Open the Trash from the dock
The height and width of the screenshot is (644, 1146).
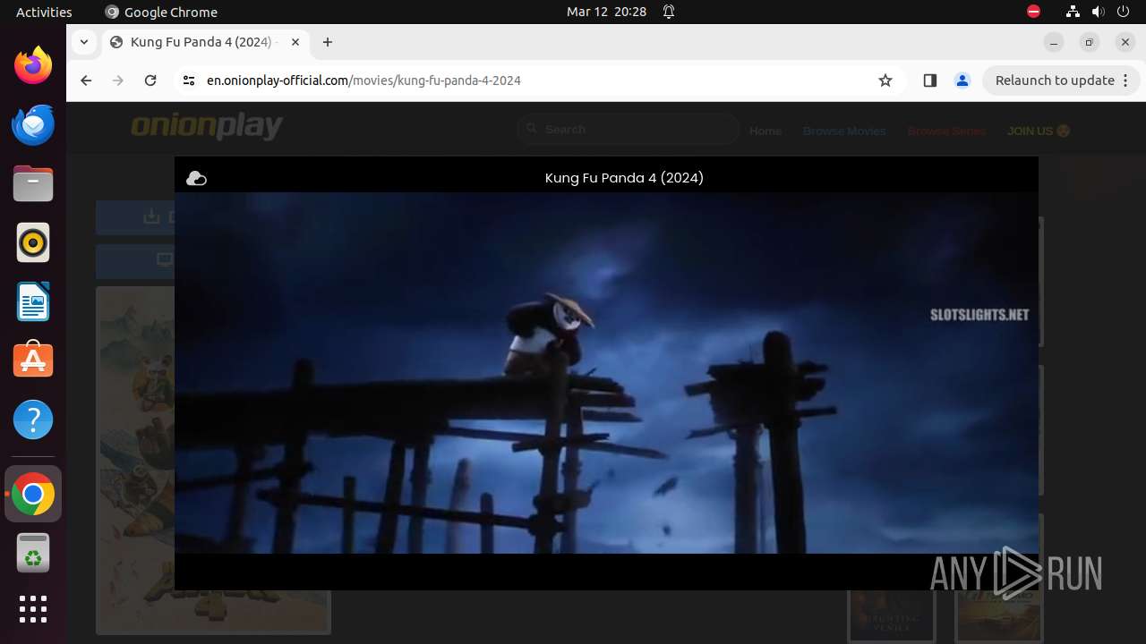click(x=33, y=553)
